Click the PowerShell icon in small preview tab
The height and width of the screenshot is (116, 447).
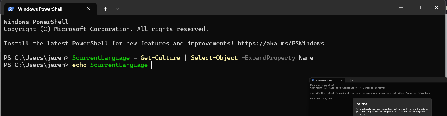313,80
